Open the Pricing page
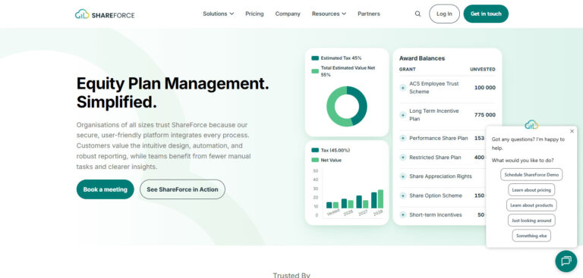 (x=254, y=14)
